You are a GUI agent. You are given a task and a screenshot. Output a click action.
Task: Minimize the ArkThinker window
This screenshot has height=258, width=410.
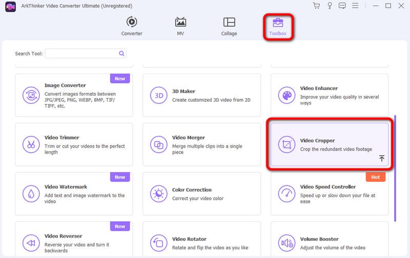[376, 6]
